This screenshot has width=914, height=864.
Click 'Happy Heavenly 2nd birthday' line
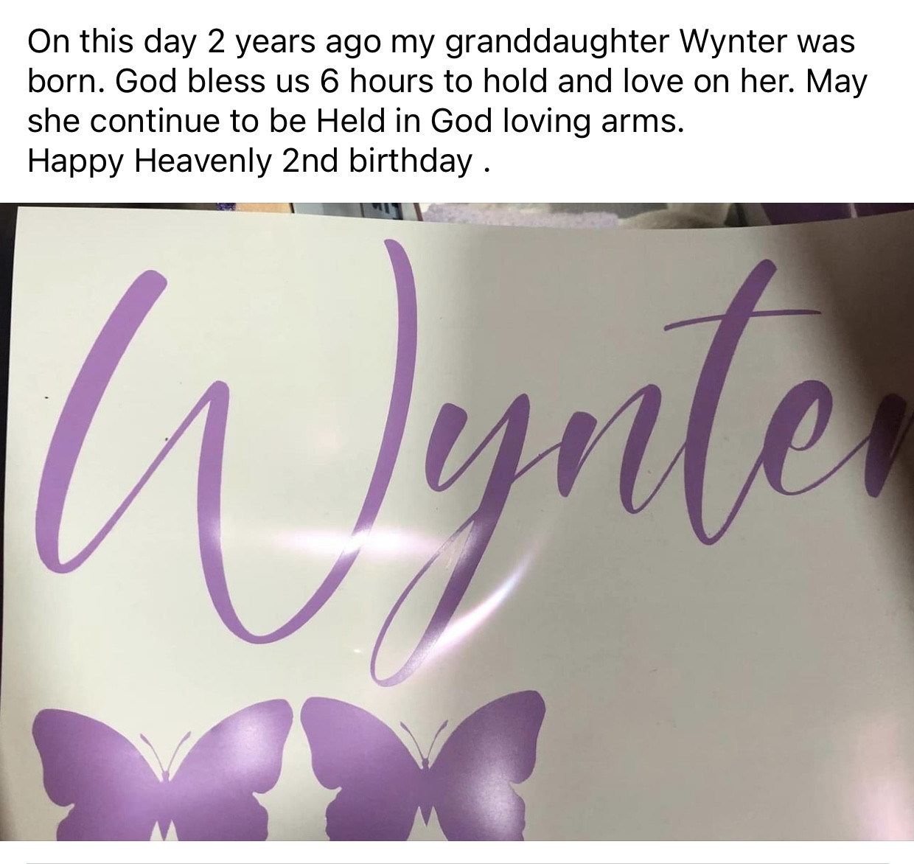tap(250, 161)
